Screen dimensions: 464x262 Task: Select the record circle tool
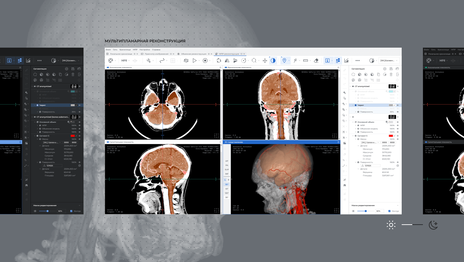(205, 61)
